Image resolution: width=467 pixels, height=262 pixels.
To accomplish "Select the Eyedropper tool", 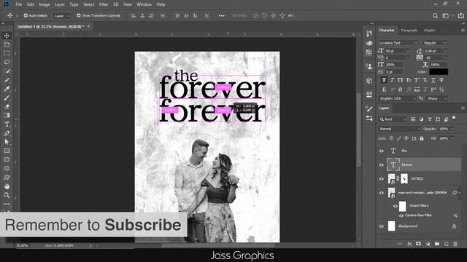I will pyautogui.click(x=7, y=89).
